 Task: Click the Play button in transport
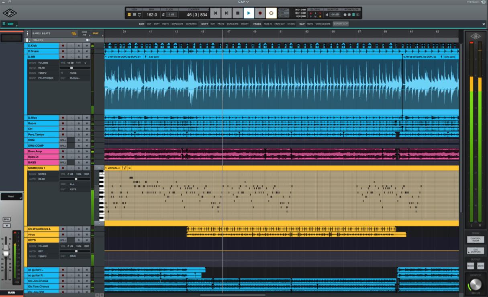click(249, 13)
